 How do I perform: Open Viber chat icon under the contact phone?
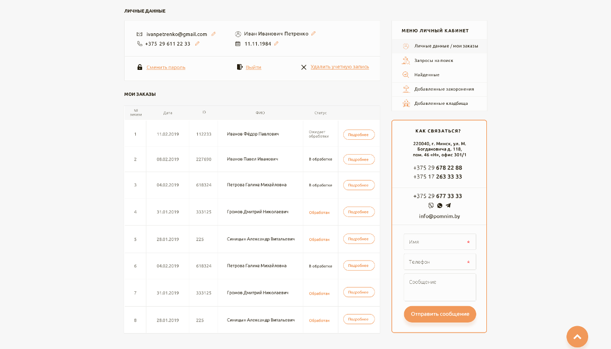tap(431, 205)
